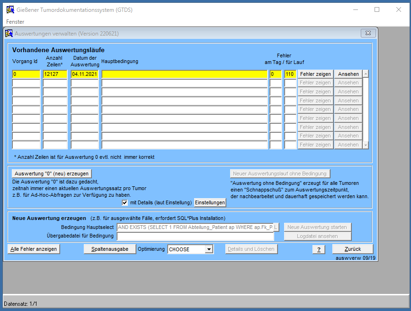Close the Auswertungen verwalten dialog
This screenshot has height=311, width=411.
368,33
